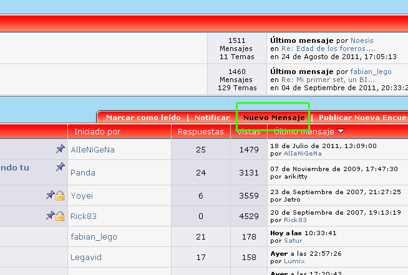Open the 'Re: Mi primer set, un BI...' post
Viewport: 408px width, 275px height.
(328, 80)
